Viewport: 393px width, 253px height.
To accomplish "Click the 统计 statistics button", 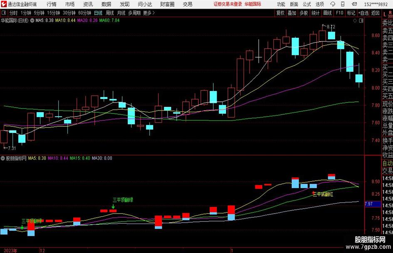I will click(x=315, y=13).
